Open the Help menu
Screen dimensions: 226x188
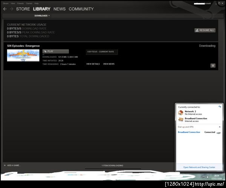pos(37,3)
